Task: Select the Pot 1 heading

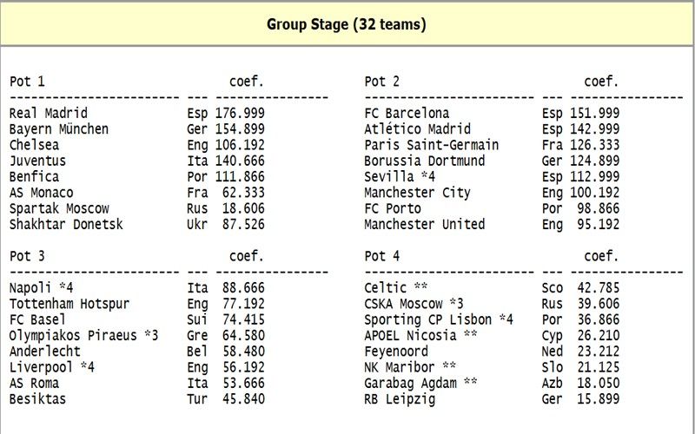Action: [x=27, y=82]
